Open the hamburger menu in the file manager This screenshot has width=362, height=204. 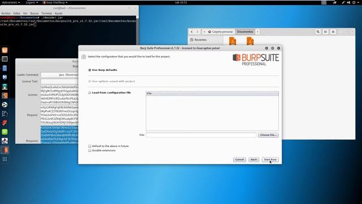click(x=333, y=32)
